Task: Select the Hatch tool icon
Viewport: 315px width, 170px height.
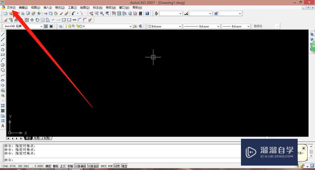Action: tap(3, 106)
